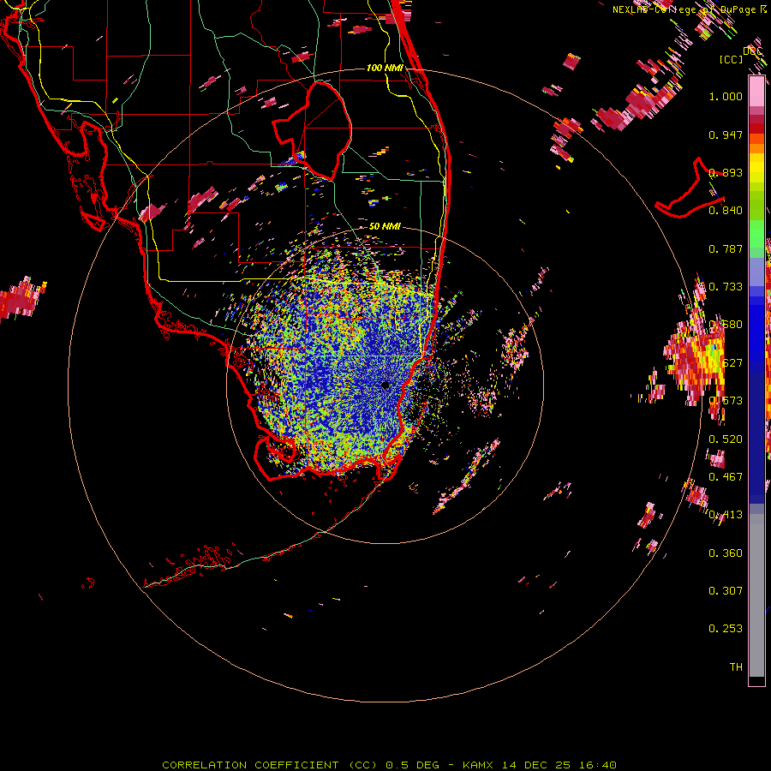Click the 14 DEC 25 date in the caption
Image resolution: width=771 pixels, height=771 pixels.
pos(536,765)
